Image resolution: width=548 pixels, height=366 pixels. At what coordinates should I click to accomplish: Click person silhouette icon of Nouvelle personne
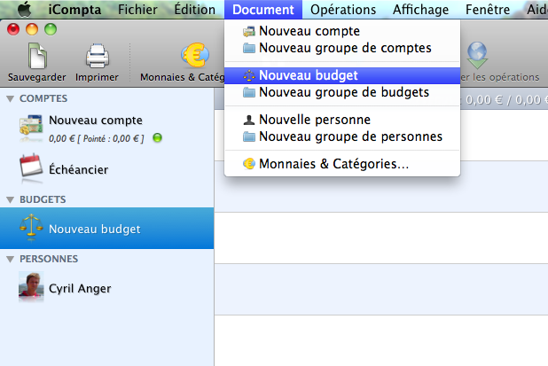249,120
